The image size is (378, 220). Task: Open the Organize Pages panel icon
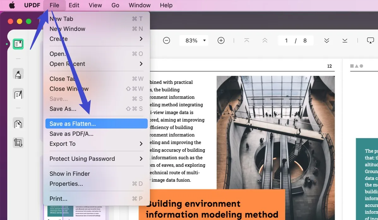[x=18, y=123]
